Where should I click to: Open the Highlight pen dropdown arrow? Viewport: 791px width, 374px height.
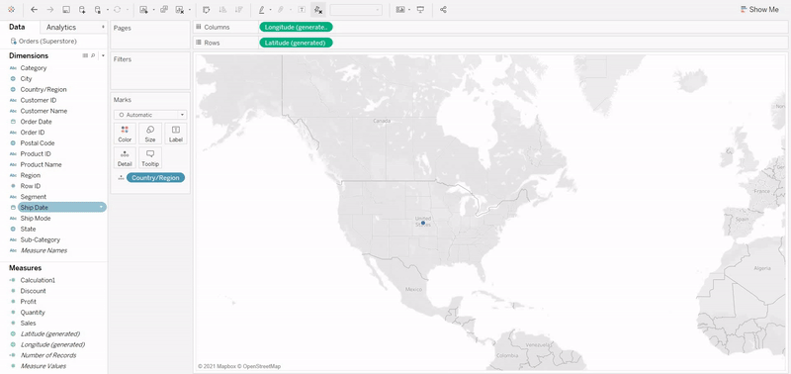pyautogui.click(x=271, y=10)
